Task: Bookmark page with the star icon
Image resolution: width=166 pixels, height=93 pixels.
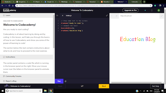Action: (x=150, y=6)
